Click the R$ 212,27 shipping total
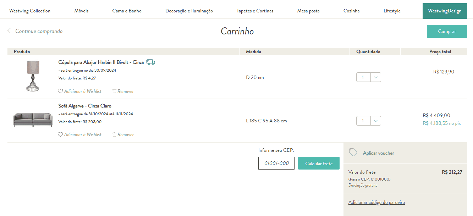Image resolution: width=473 pixels, height=216 pixels. 452,172
